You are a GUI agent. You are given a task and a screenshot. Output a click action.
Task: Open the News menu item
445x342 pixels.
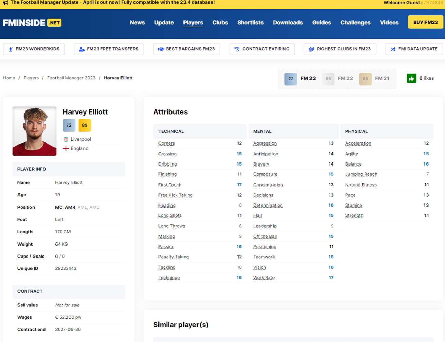(x=137, y=23)
